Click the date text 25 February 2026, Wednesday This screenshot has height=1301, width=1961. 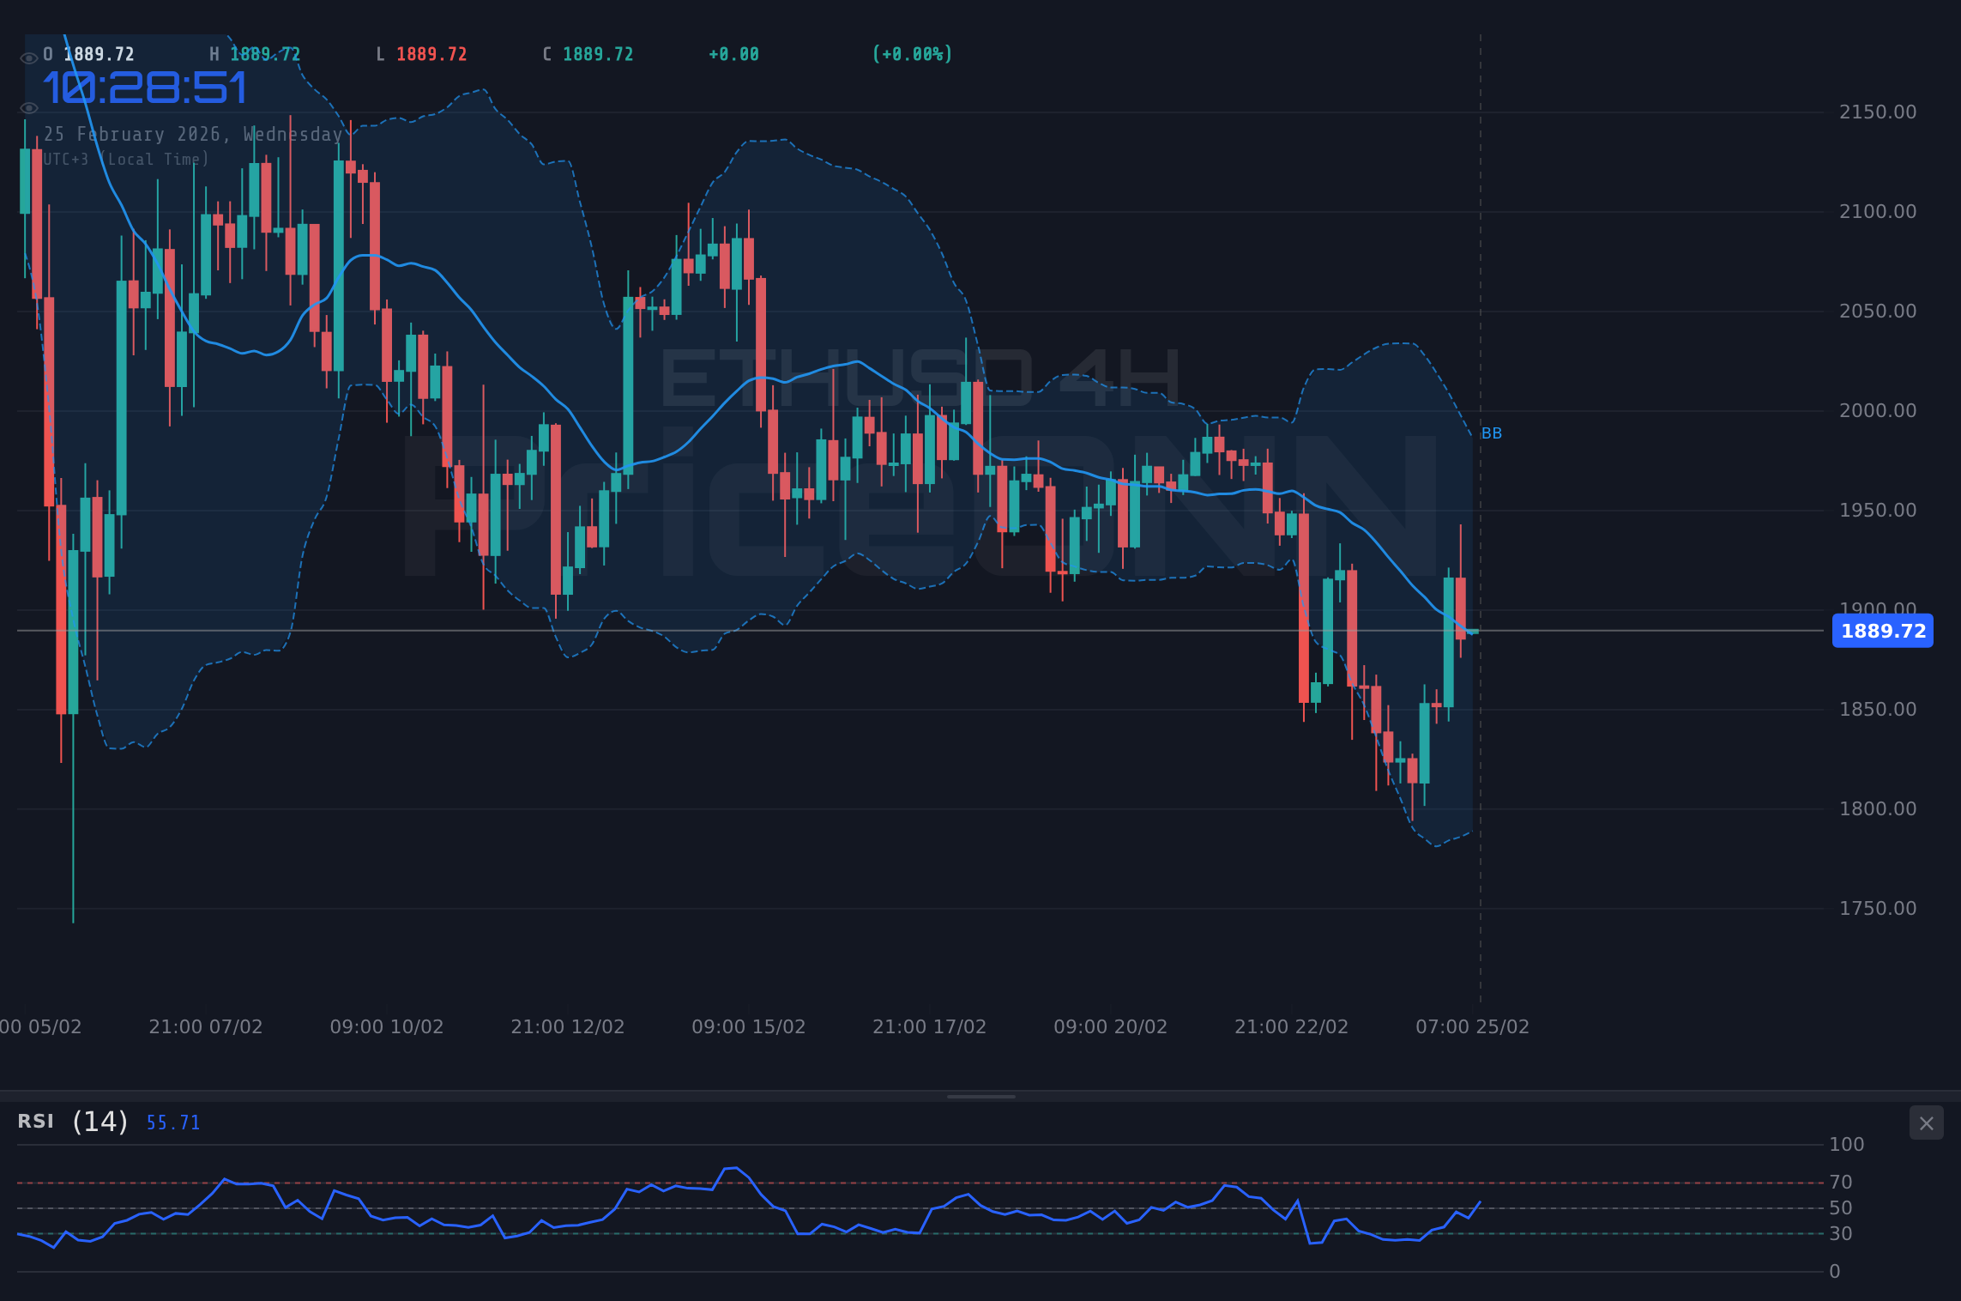click(x=193, y=134)
